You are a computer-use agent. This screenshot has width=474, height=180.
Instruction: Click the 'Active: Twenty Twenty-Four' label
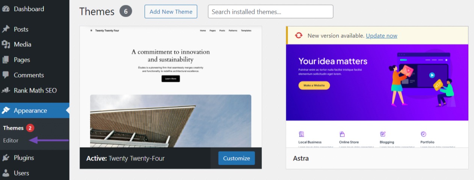pyautogui.click(x=125, y=158)
